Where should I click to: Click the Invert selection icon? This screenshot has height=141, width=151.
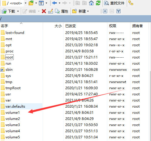[x=119, y=11]
